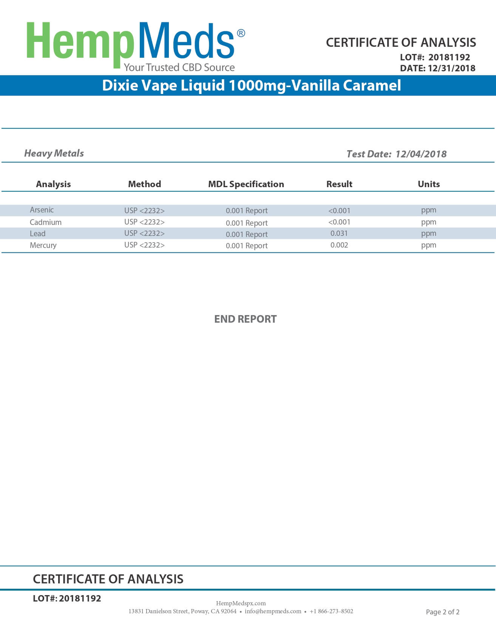The image size is (496, 637).
Task: Select the Arsenic row label
Action: (x=42, y=210)
